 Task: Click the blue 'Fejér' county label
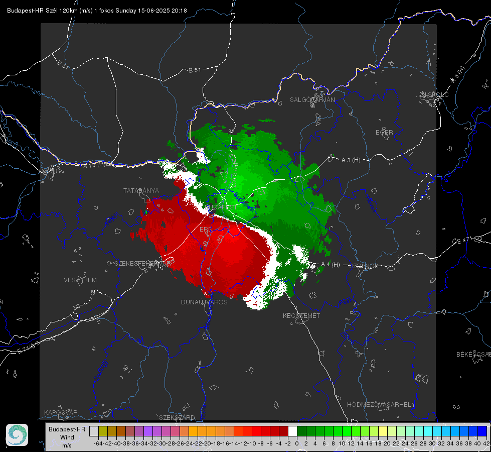(112, 219)
